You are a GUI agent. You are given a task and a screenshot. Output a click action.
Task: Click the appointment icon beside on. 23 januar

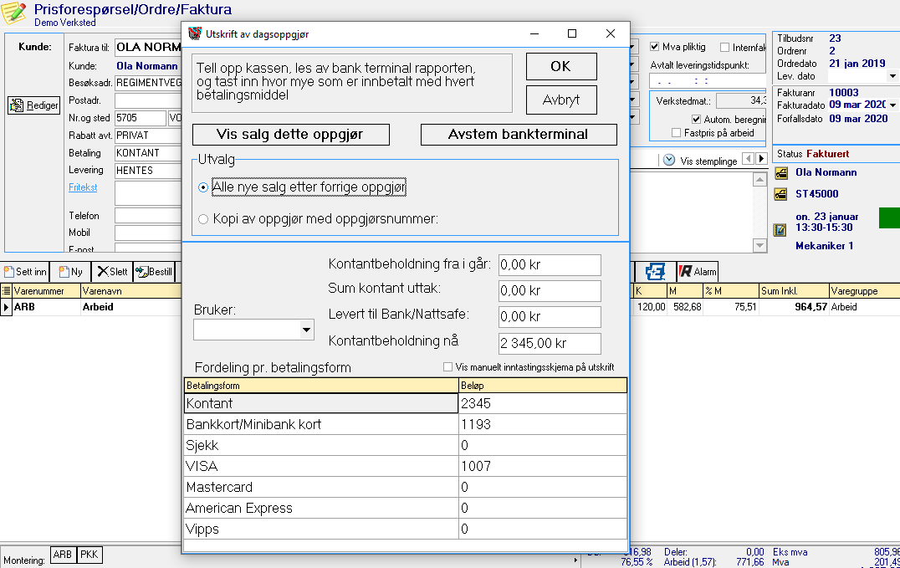pyautogui.click(x=780, y=230)
